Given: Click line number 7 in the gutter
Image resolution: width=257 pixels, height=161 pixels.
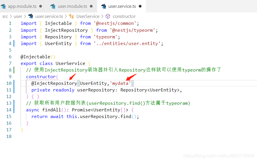Looking at the screenshot, I should [10, 63].
